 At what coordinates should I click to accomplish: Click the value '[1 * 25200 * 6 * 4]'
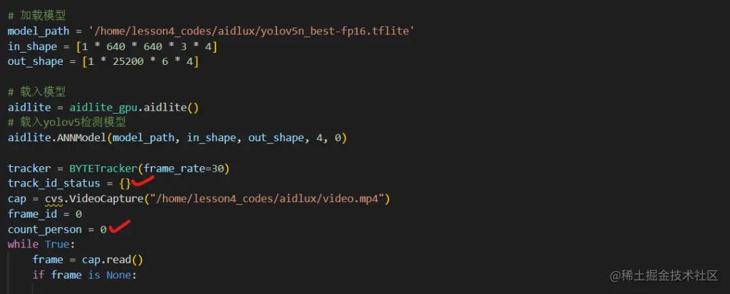(141, 62)
